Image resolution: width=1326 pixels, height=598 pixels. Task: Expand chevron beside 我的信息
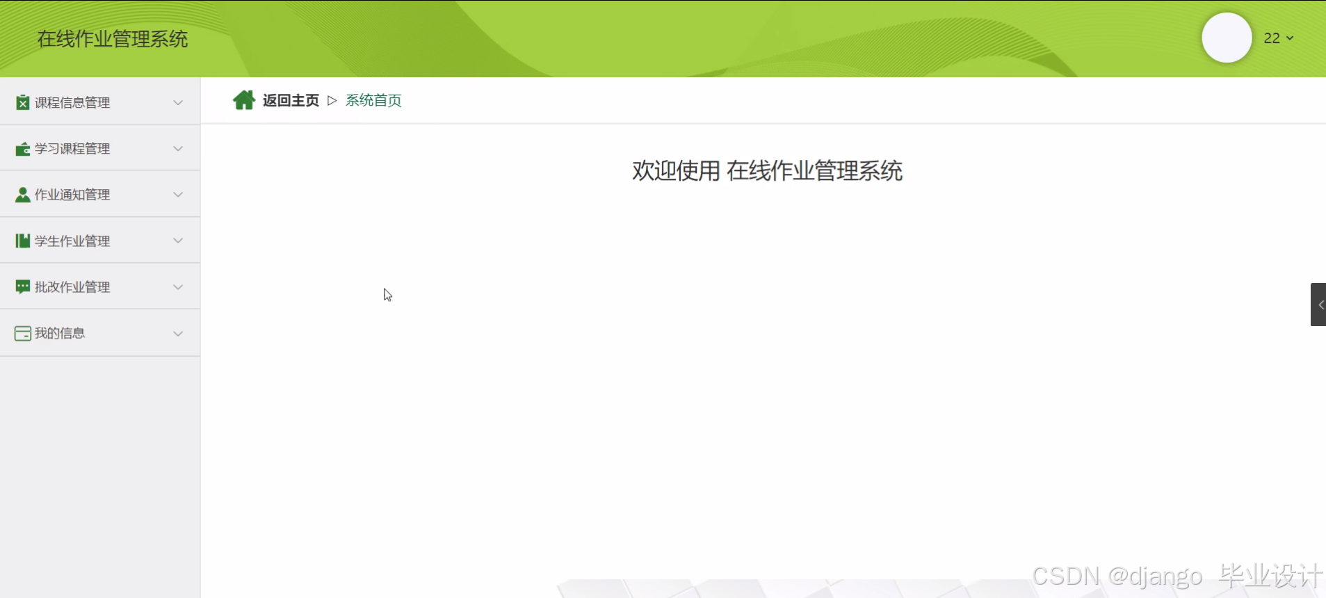click(x=178, y=334)
